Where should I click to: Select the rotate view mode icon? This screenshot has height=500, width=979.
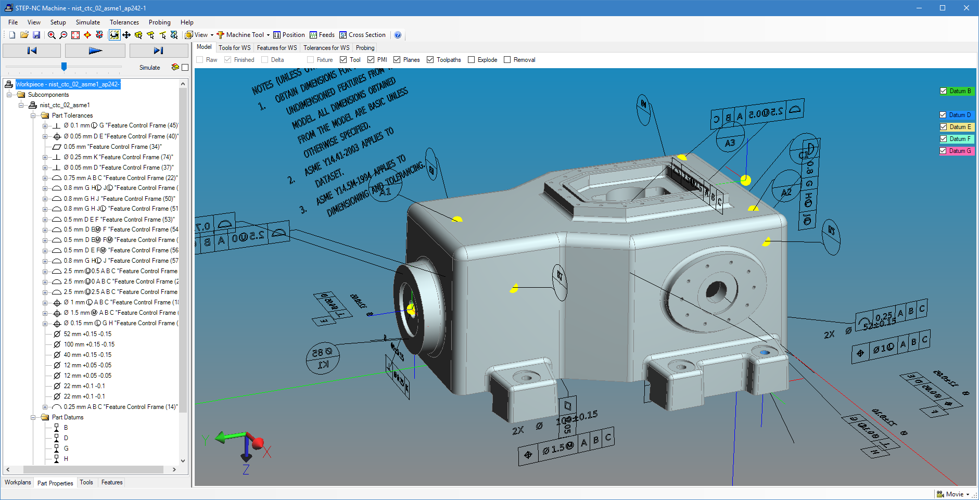115,35
